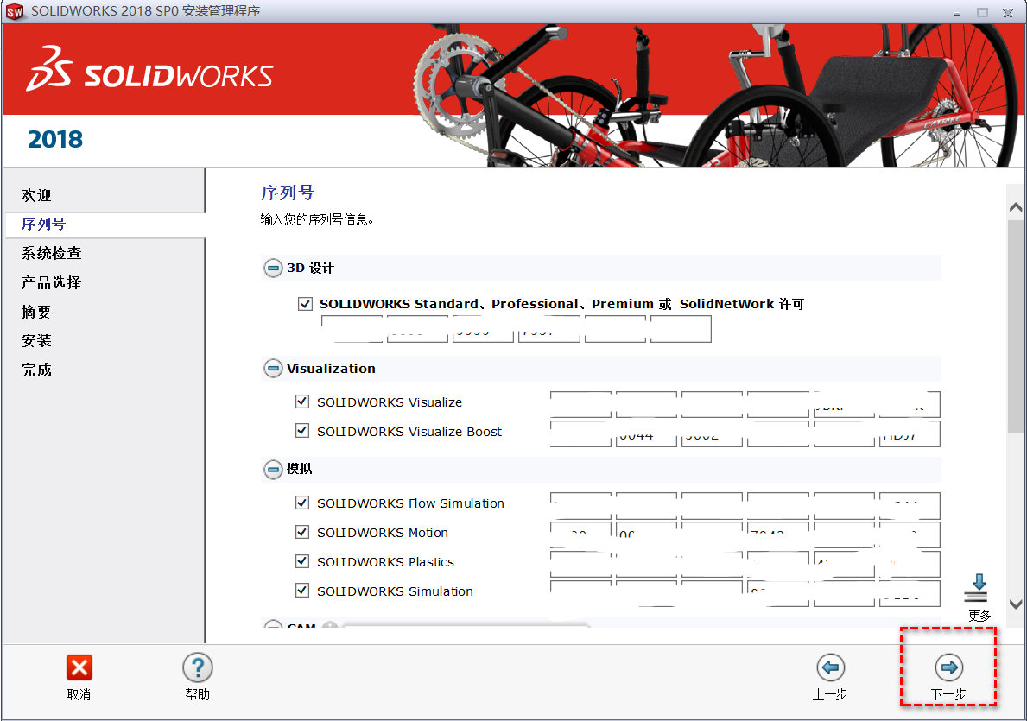The width and height of the screenshot is (1027, 721).
Task: Click the SOLIDWORKS Motion label
Action: (x=383, y=533)
